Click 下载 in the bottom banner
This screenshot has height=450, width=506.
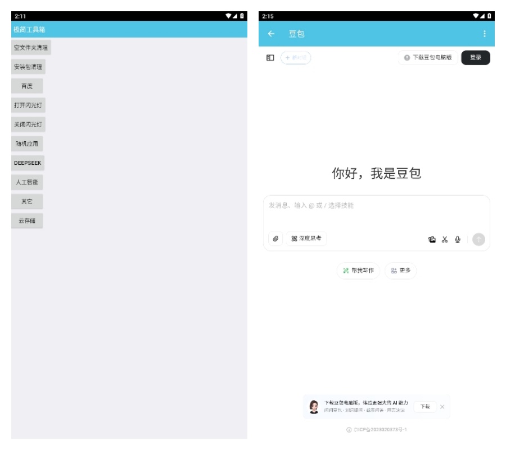click(x=425, y=407)
